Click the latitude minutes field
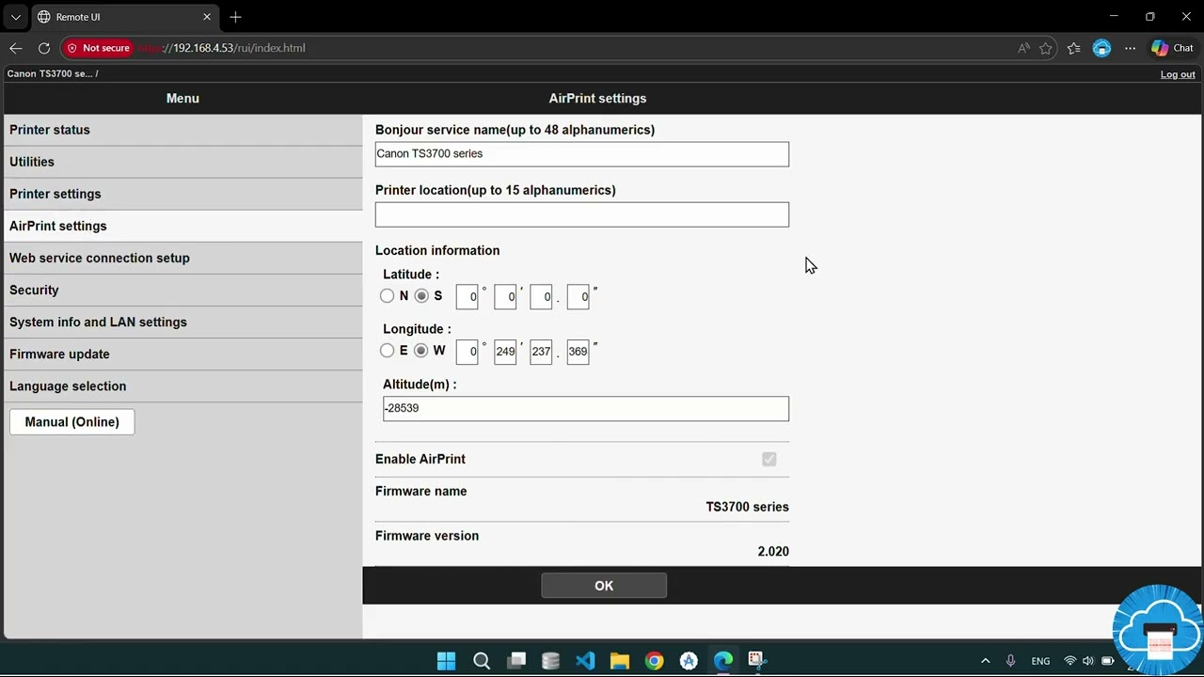 point(505,297)
